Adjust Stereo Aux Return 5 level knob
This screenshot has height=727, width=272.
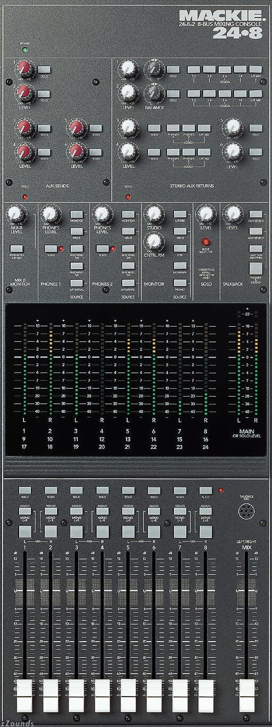[x=233, y=127]
